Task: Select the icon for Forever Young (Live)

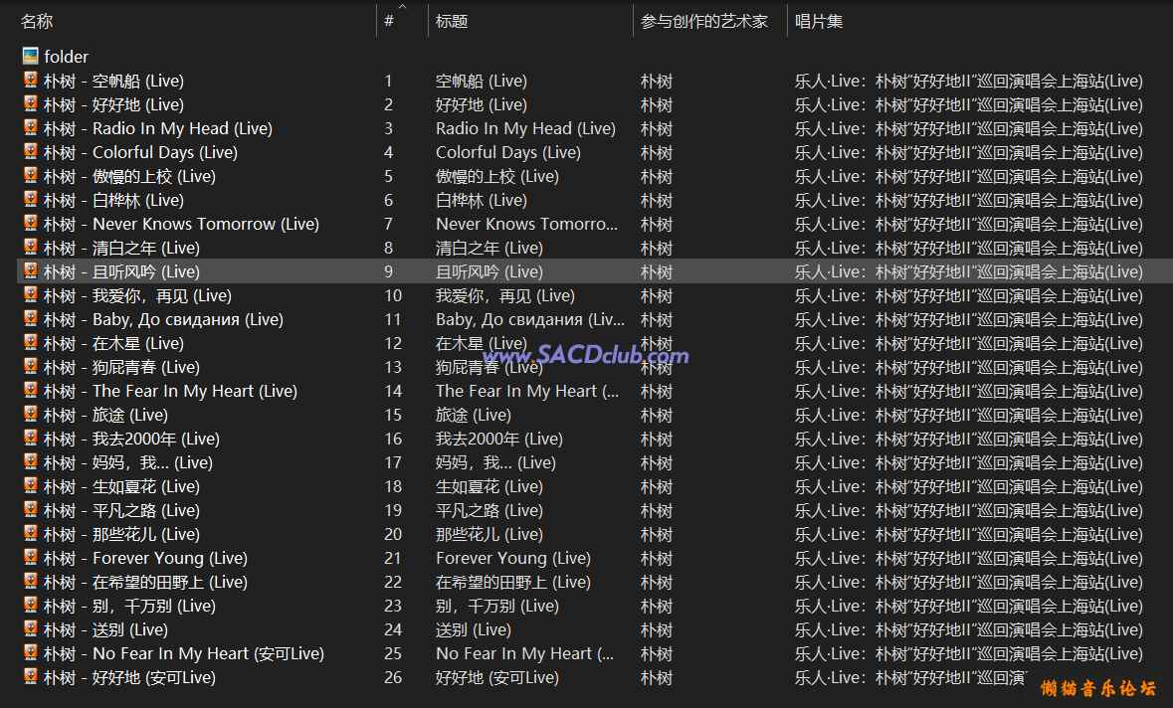Action: [31, 558]
